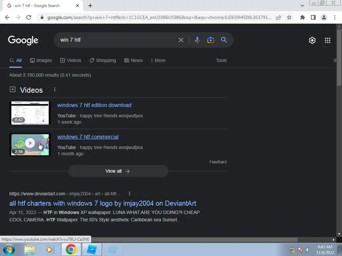Open the Action Center flag icon

[x=300, y=250]
